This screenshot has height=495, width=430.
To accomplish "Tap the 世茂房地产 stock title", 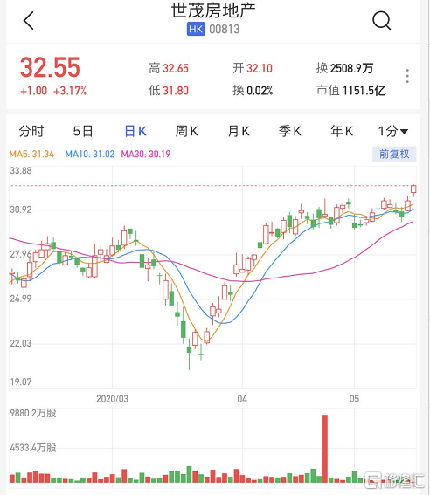I will tap(213, 10).
